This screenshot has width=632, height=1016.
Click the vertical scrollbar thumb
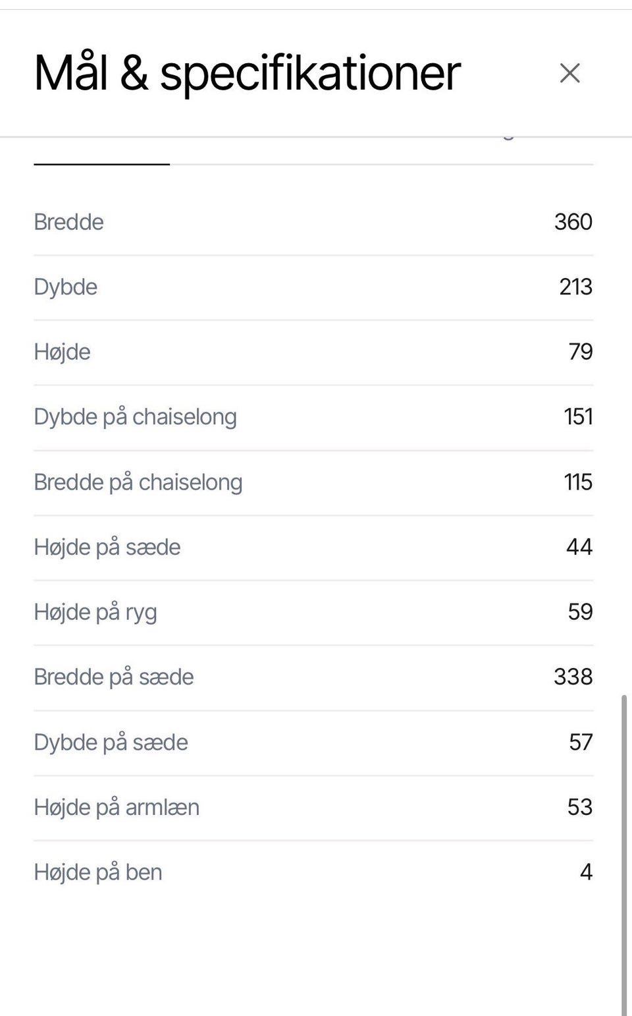tap(624, 855)
